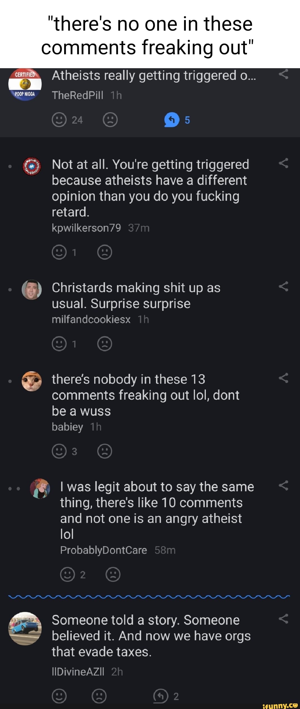Open the kpwilkerson79 username link
The width and height of the screenshot is (300, 709).
(86, 228)
